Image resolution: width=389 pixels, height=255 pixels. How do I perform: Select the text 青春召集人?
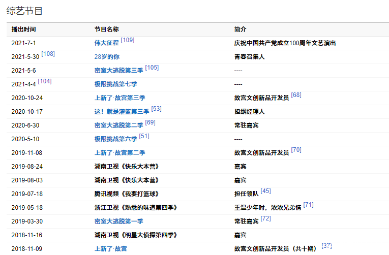249,57
